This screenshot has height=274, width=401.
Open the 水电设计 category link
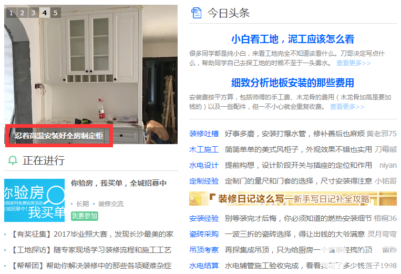coord(204,166)
